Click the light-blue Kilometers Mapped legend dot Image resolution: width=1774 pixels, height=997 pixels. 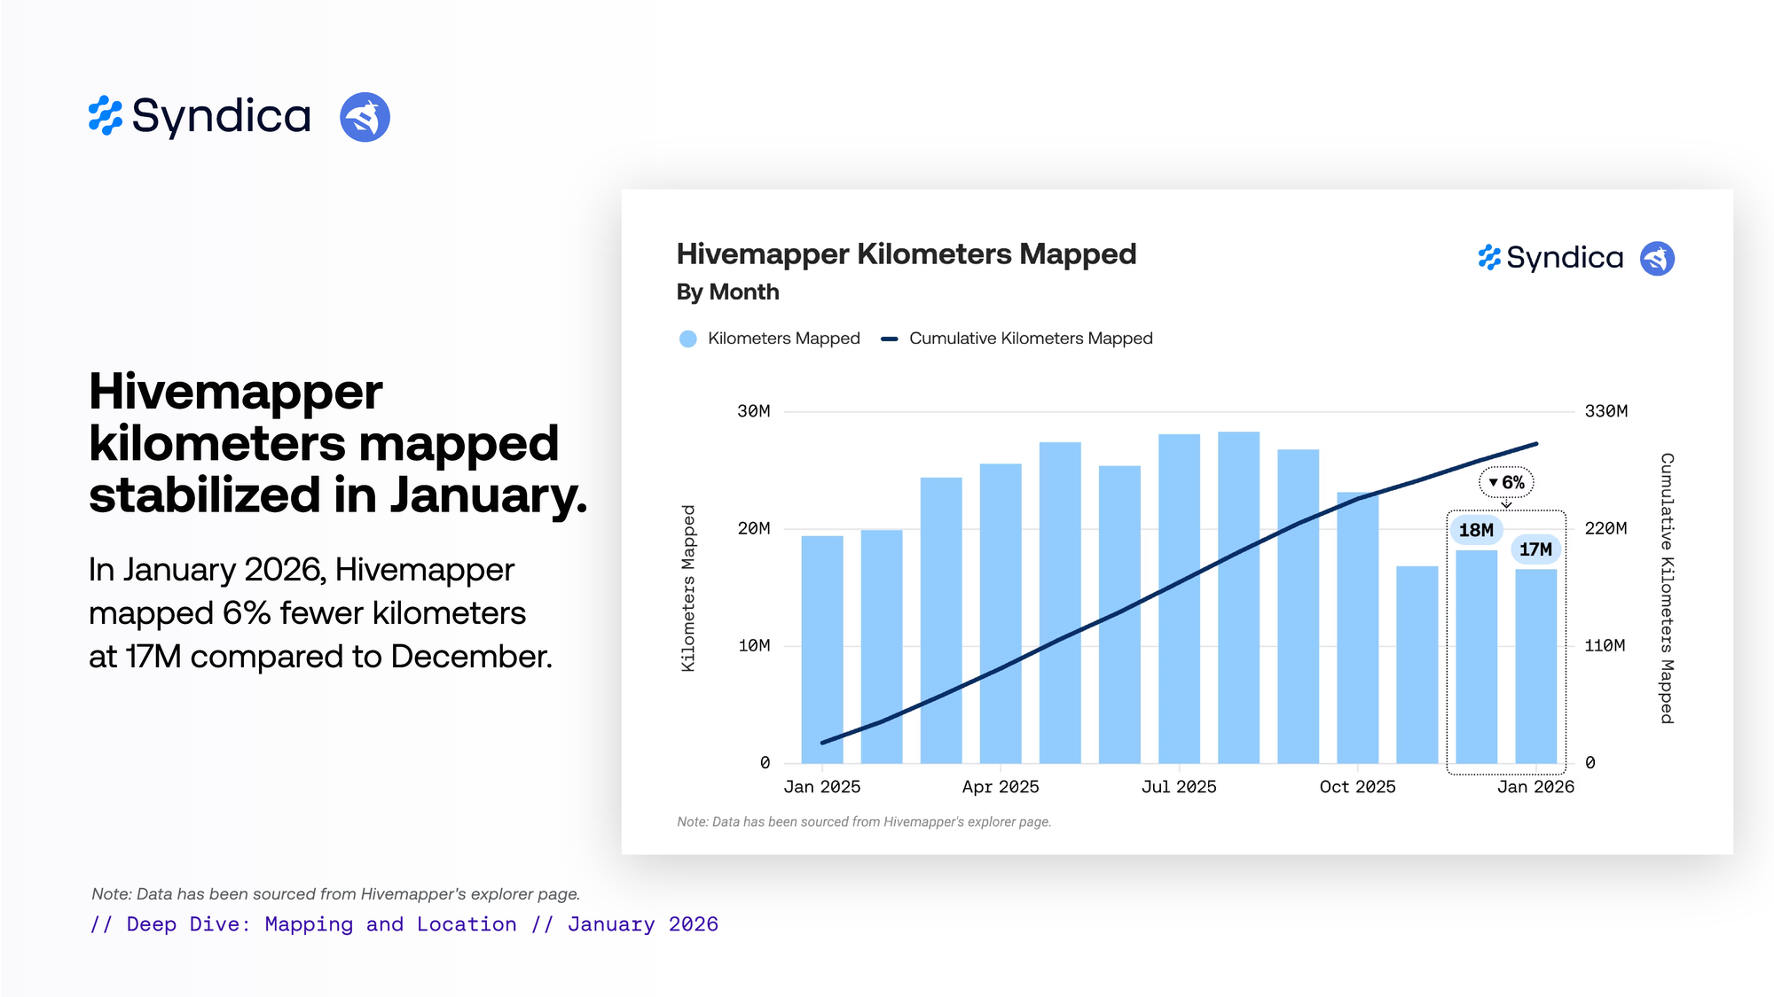click(x=687, y=339)
